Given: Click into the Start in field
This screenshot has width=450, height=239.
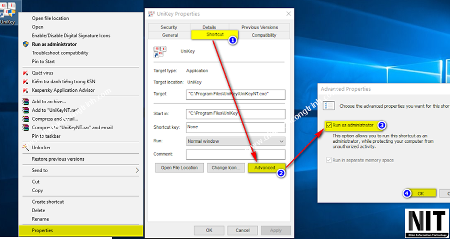Looking at the screenshot, I should 235,114.
